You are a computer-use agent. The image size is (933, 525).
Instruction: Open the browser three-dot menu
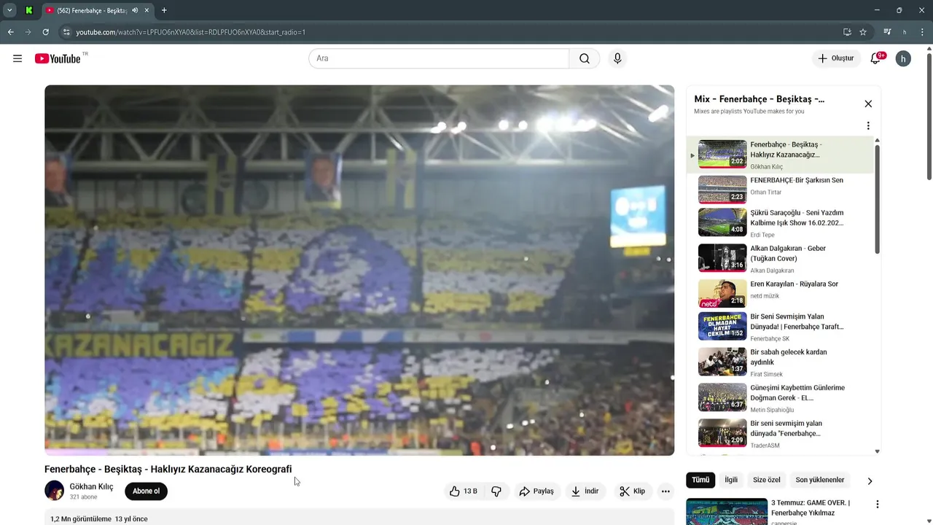click(922, 32)
